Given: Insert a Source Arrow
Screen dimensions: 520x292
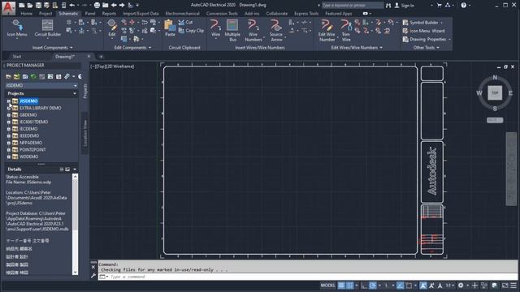Looking at the screenshot, I should coord(276,31).
